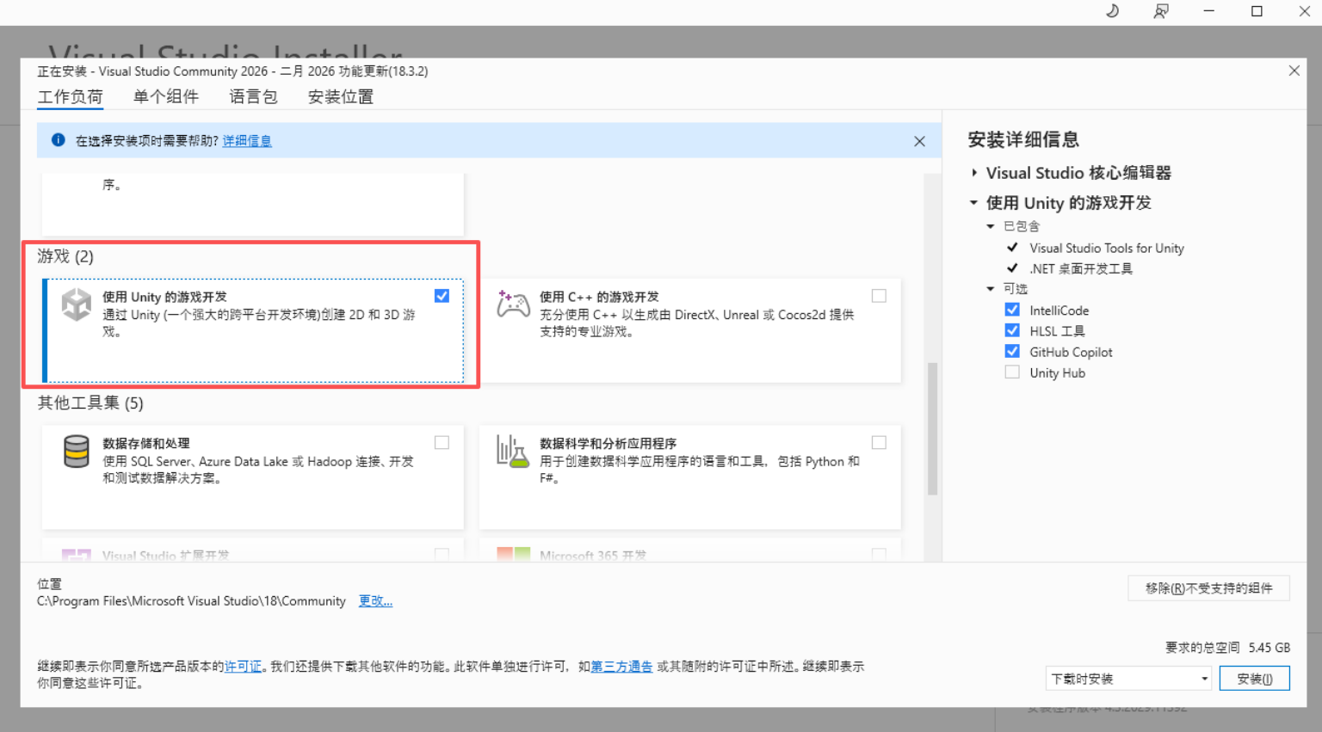1322x732 pixels.
Task: Expand Visual Studio 核心编辑器 tree node
Action: pyautogui.click(x=974, y=173)
